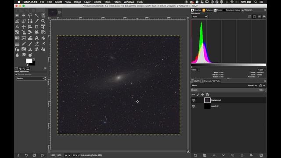This screenshot has width=281, height=158.
Task: Open the Colors menu
Action: pos(97,2)
